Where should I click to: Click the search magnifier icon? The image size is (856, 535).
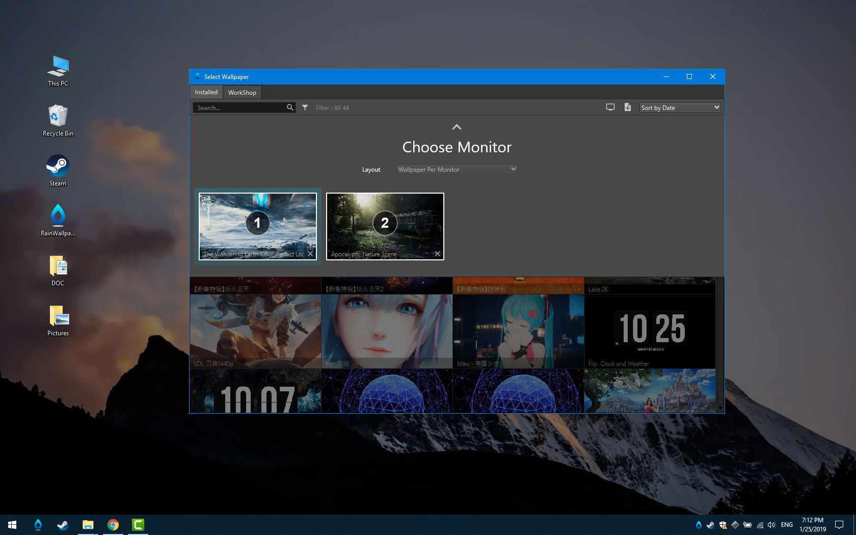(x=289, y=108)
